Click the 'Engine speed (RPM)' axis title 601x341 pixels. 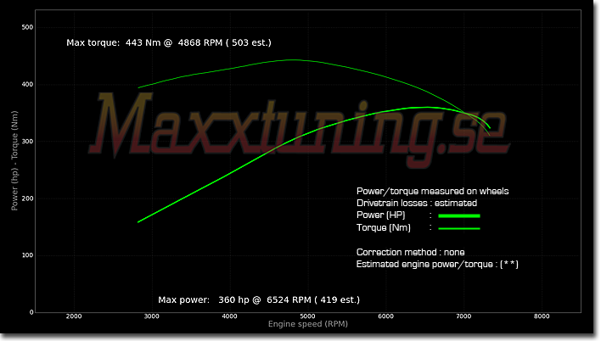pos(308,324)
